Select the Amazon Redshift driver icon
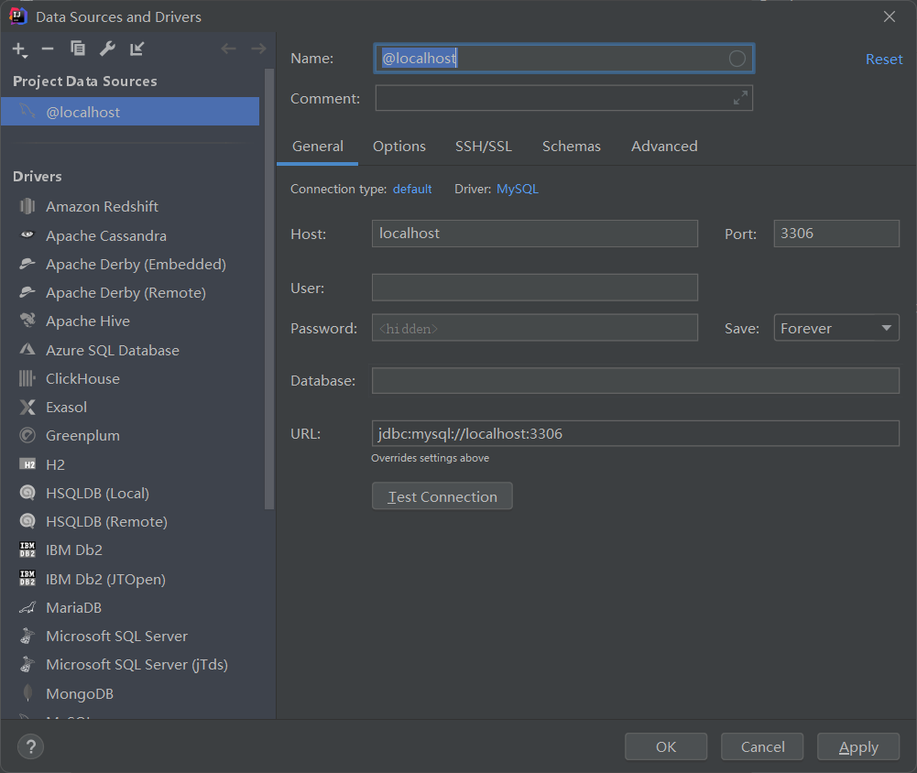Image resolution: width=917 pixels, height=773 pixels. 27,206
